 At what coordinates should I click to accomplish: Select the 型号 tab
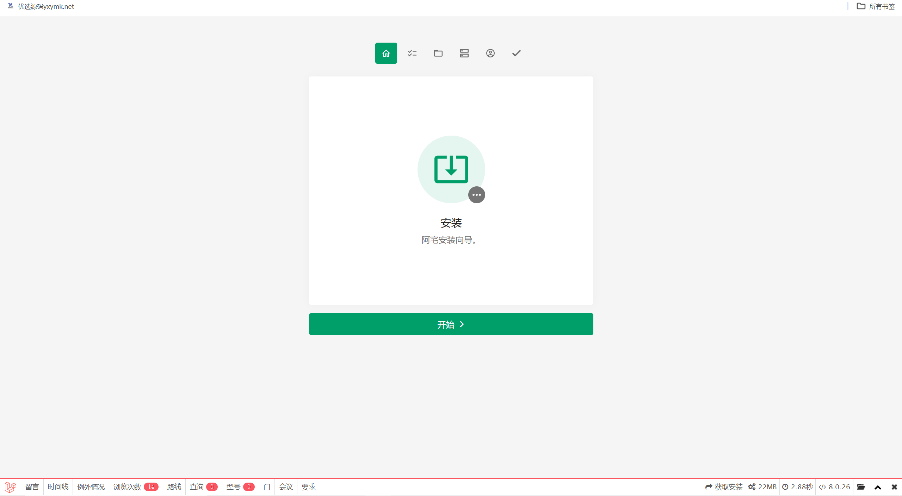click(240, 487)
